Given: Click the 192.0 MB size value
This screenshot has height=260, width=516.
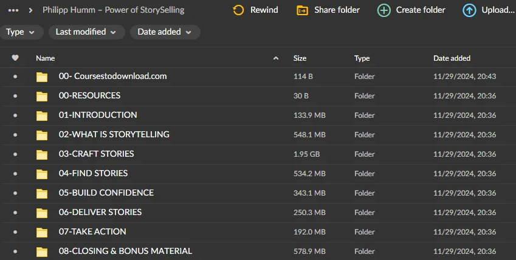Looking at the screenshot, I should click(x=309, y=231).
